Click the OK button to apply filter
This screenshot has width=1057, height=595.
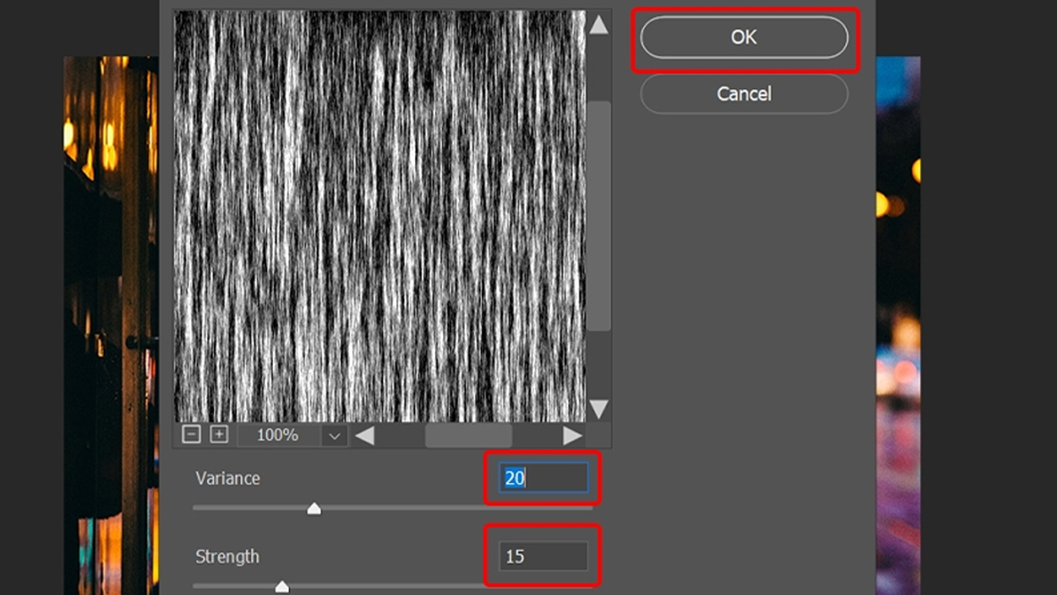[x=743, y=38]
